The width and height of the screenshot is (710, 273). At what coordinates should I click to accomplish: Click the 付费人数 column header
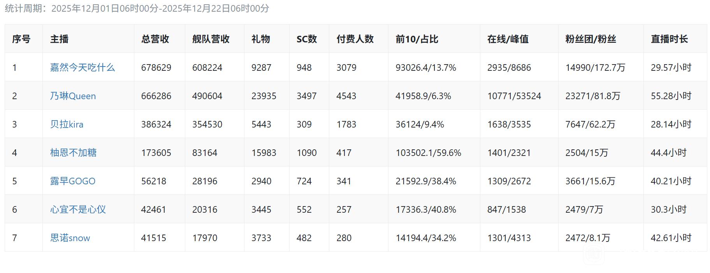(x=355, y=39)
